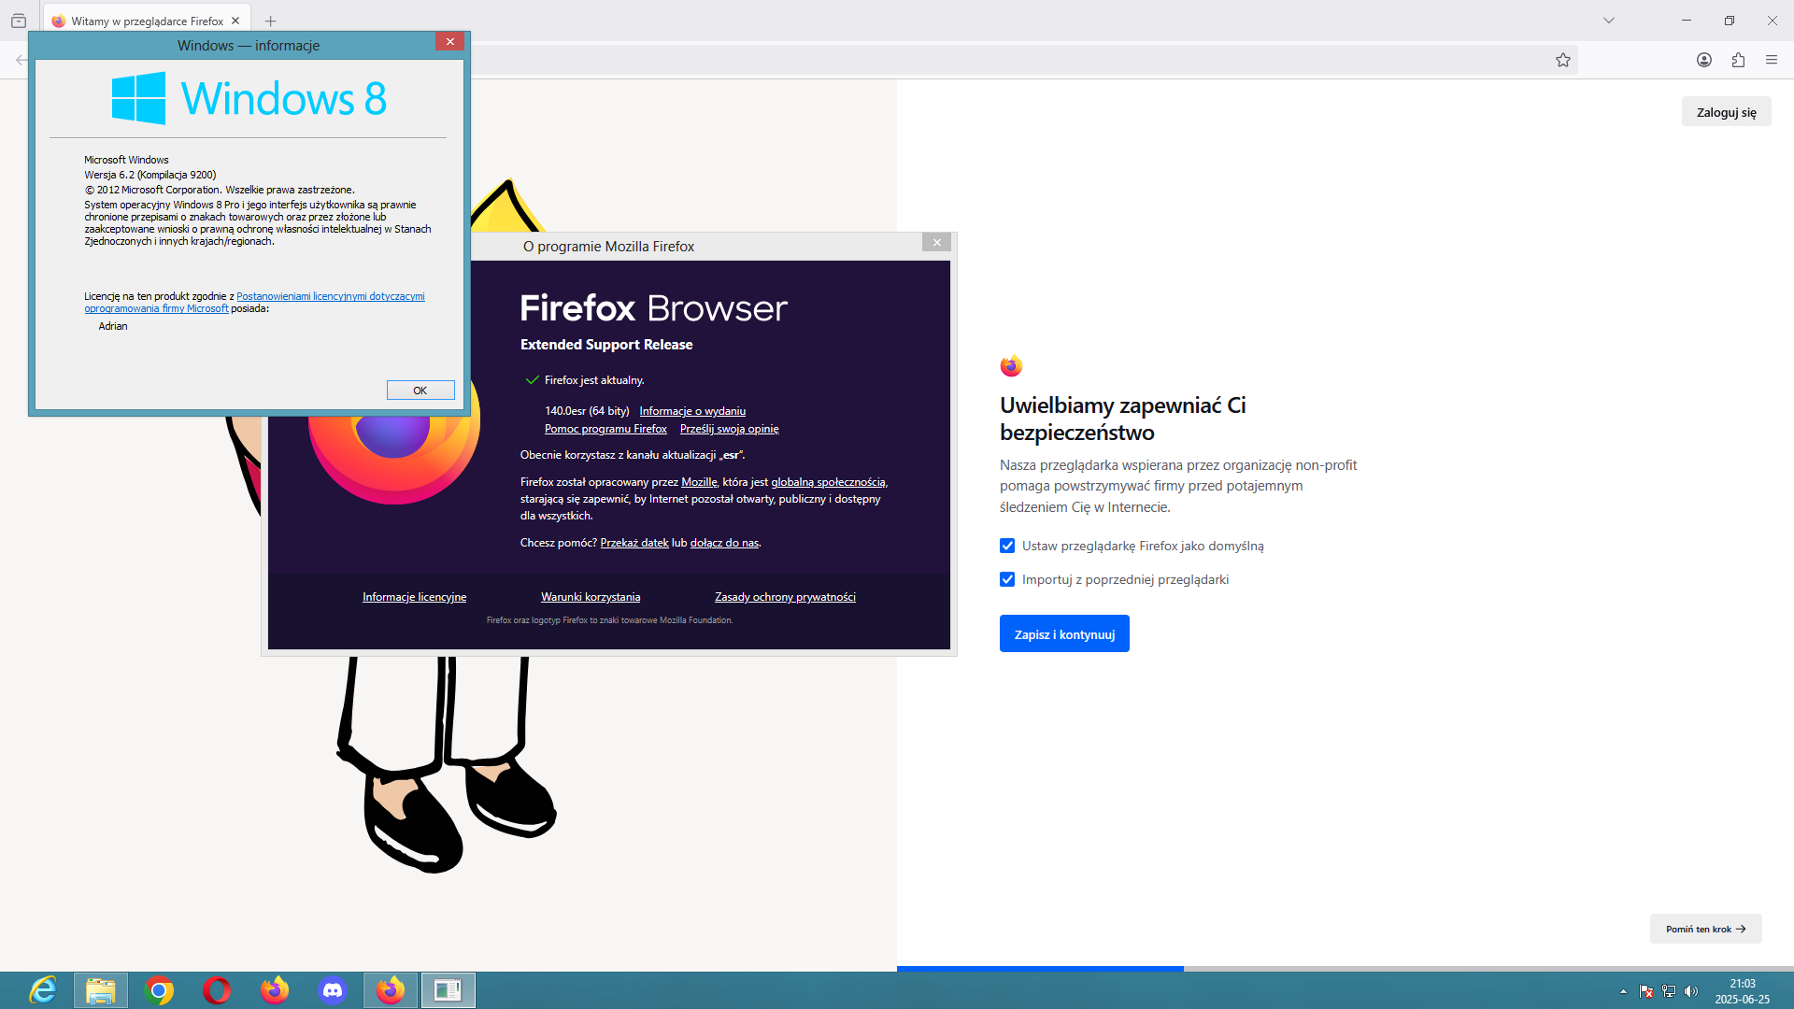Close the Windows — informacje dialog
Viewport: 1794px width, 1009px height.
pos(449,41)
